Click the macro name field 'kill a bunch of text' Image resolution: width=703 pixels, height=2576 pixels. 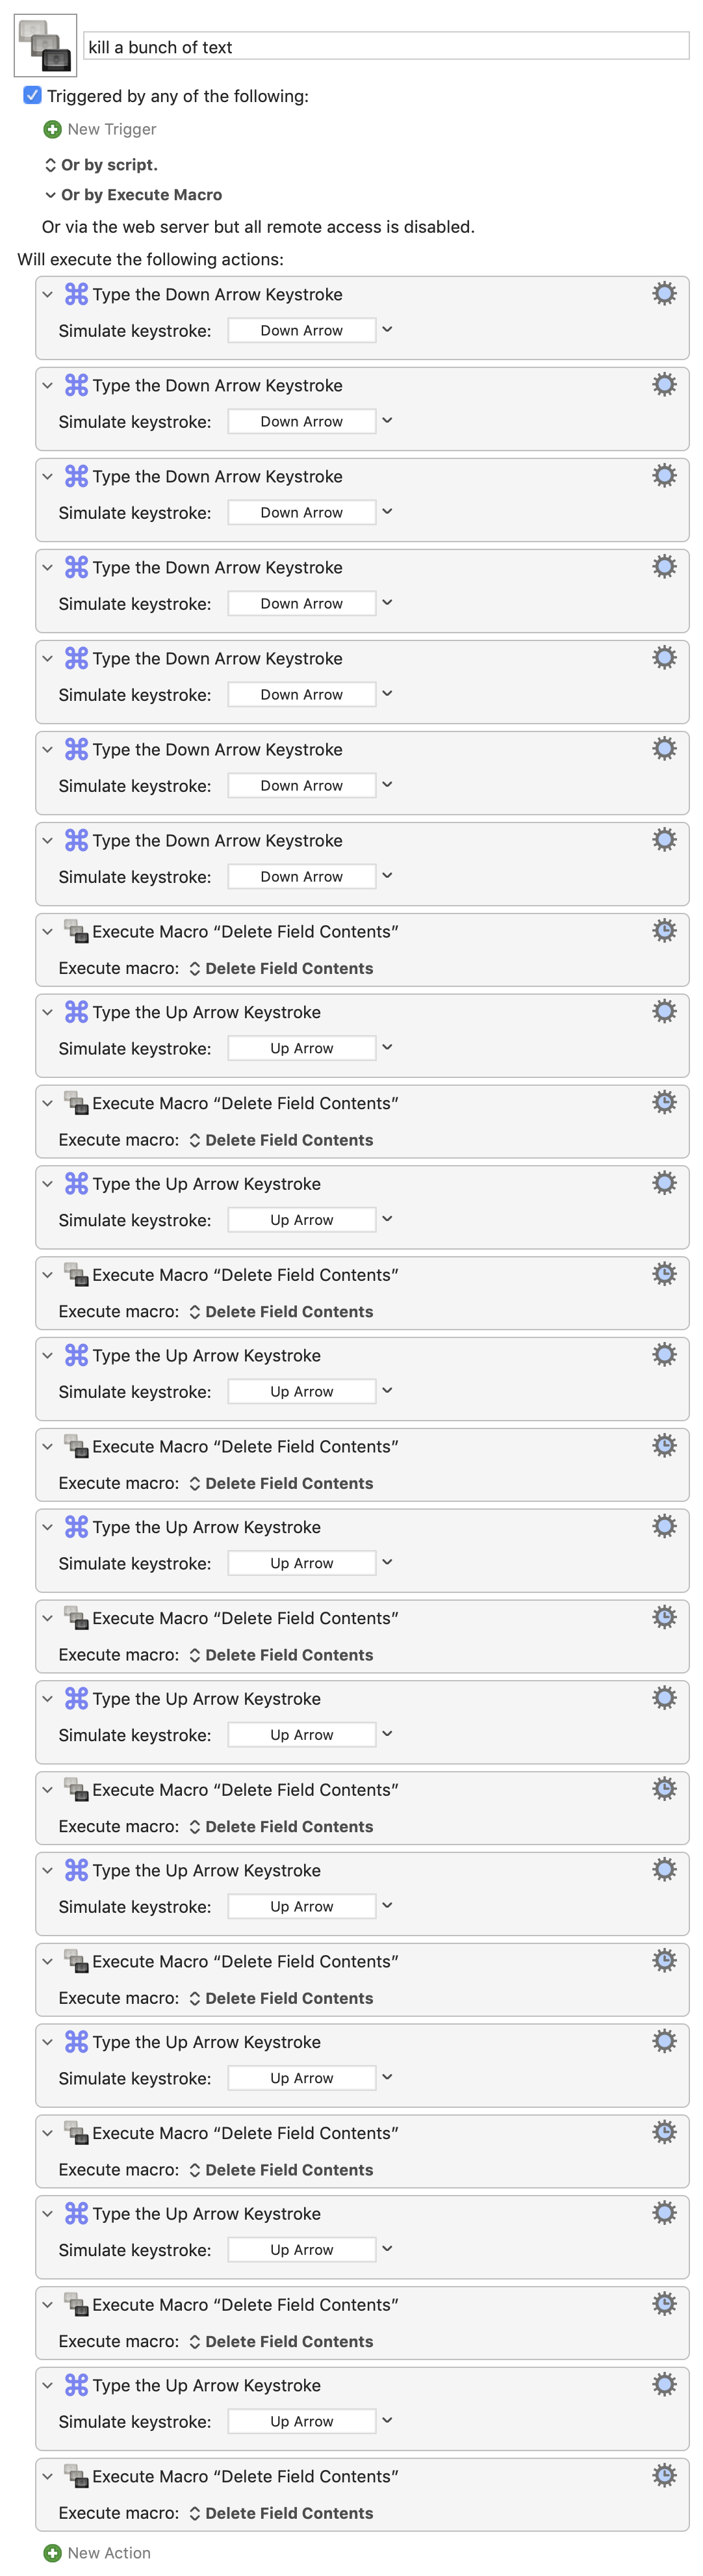[x=386, y=46]
